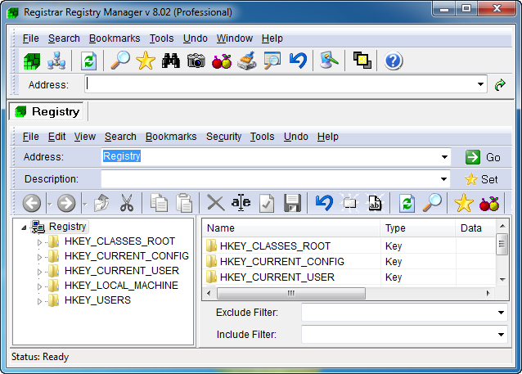Click the camera snapshot icon
522x374 pixels.
196,61
